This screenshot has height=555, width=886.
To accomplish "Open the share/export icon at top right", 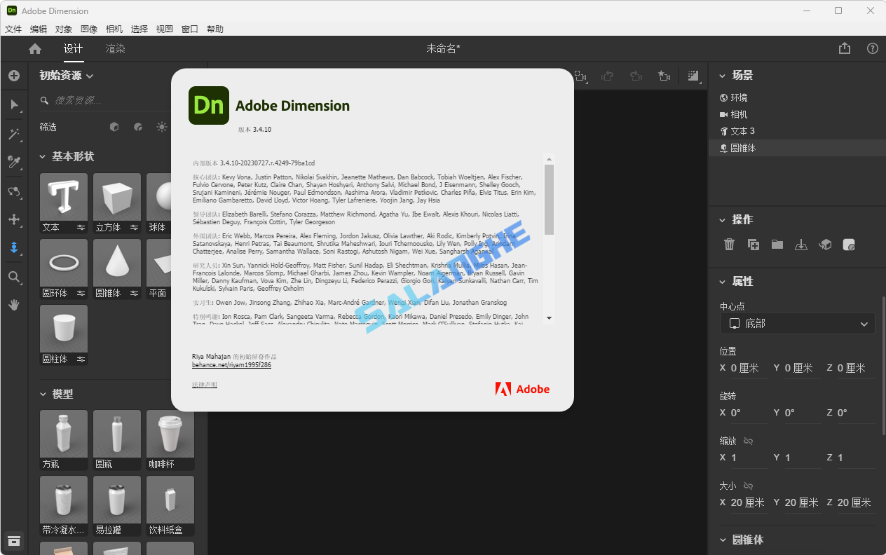I will tap(845, 48).
